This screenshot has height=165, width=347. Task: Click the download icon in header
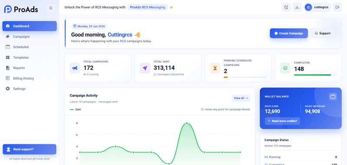(297, 7)
